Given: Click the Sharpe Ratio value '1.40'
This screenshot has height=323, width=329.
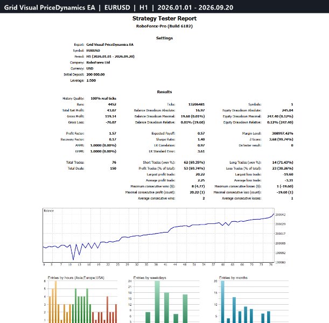Looking at the screenshot, I should (201, 139).
